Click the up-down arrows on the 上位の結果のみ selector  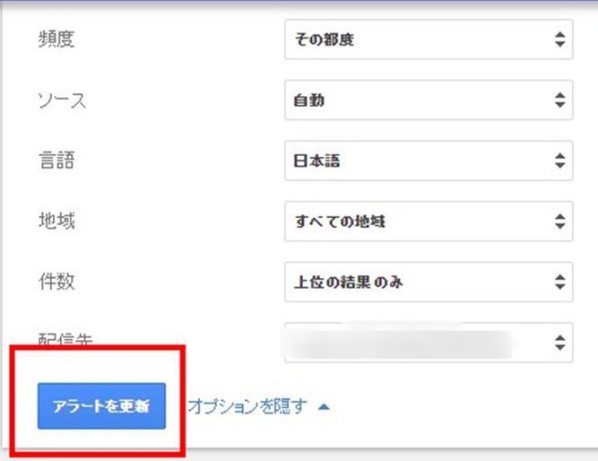click(x=559, y=282)
